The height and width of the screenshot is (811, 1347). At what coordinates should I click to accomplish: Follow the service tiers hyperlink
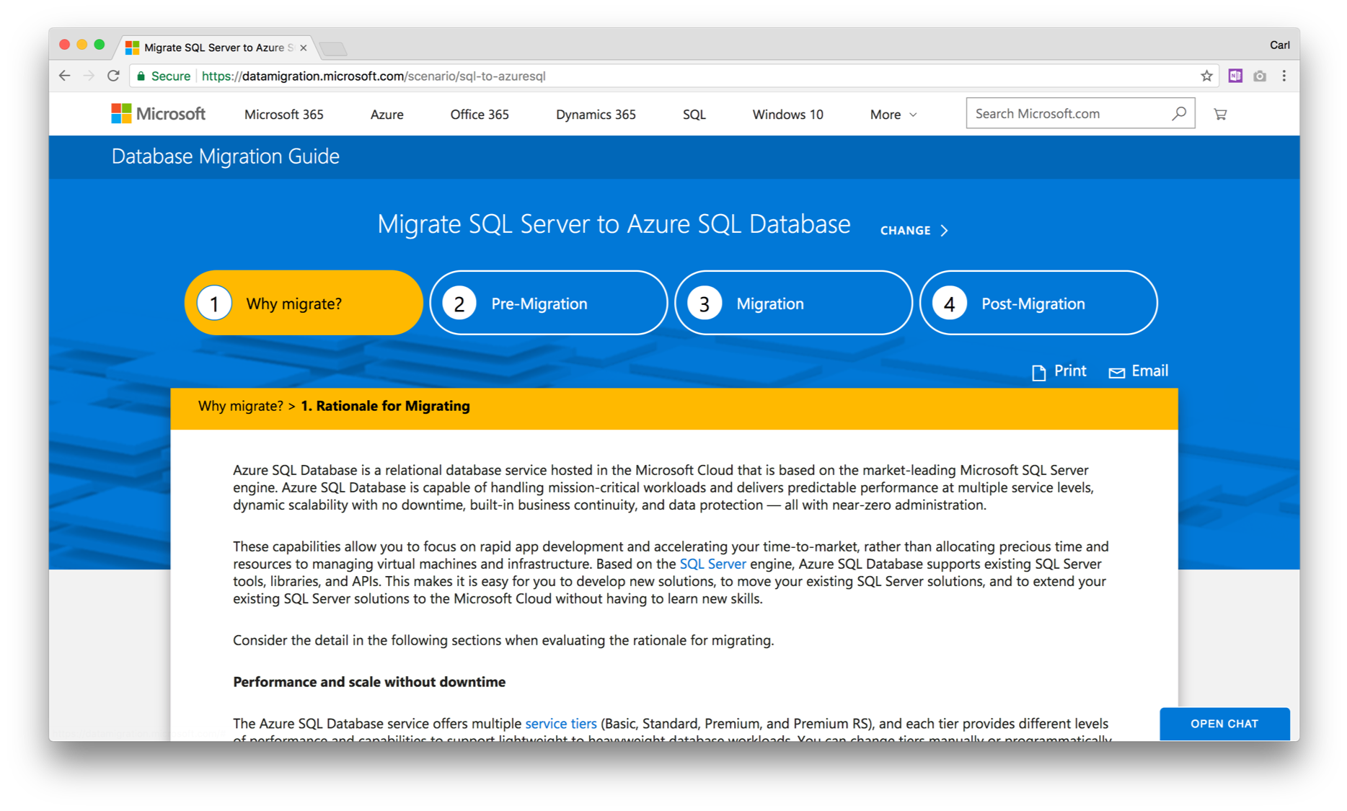tap(561, 723)
